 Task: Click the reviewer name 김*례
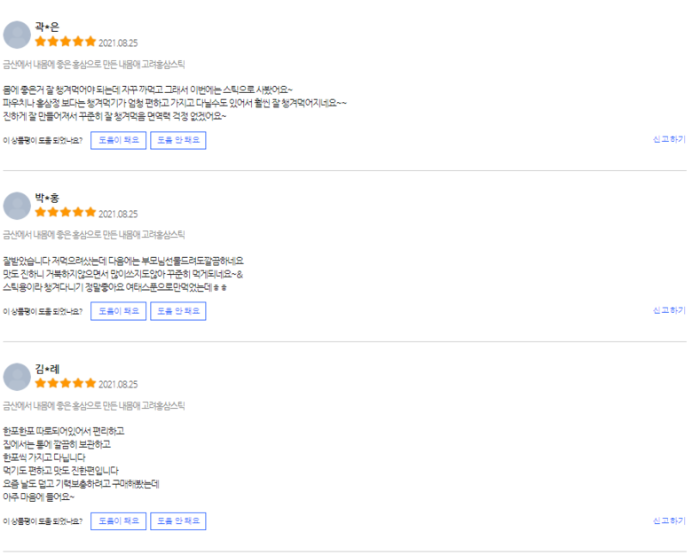pos(47,369)
